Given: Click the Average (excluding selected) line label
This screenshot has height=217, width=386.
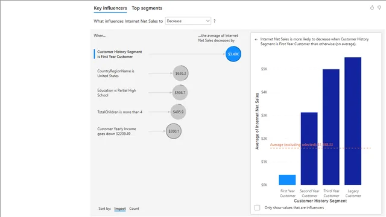Looking at the screenshot, I should 302,145.
